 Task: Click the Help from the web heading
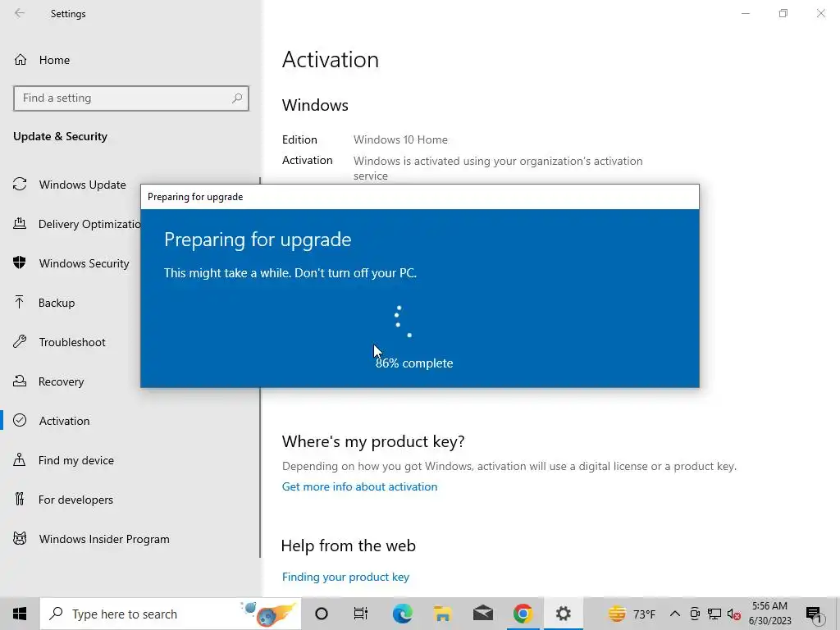[348, 546]
